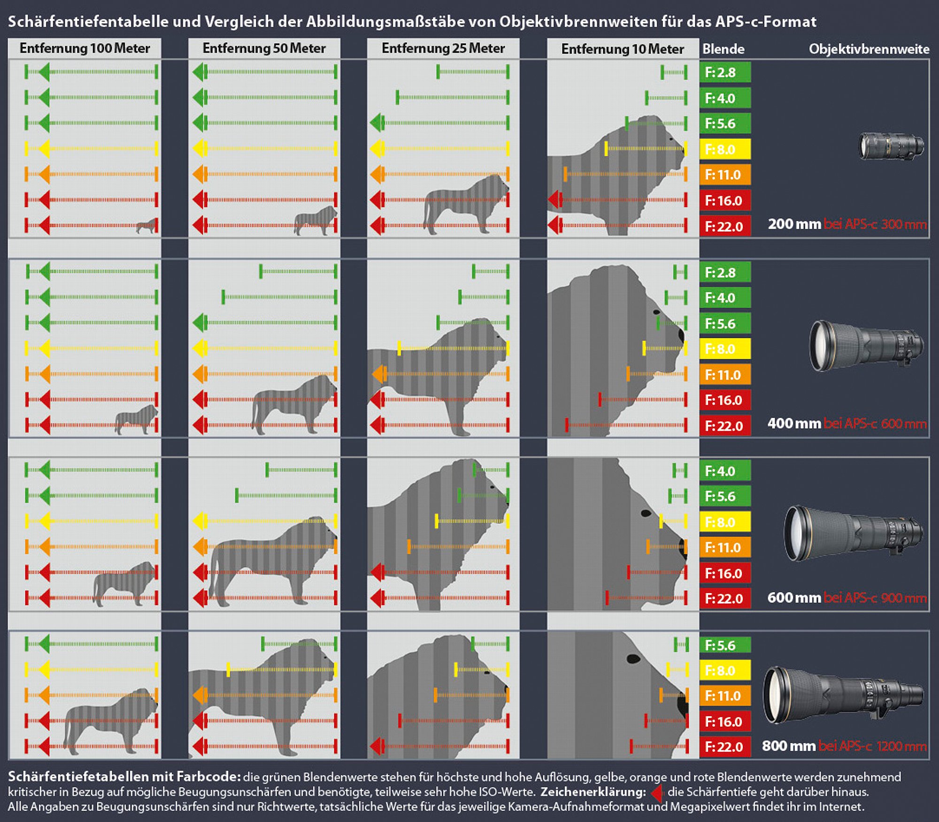Image resolution: width=939 pixels, height=822 pixels.
Task: Click the red F:22.0 swatch for 800 mm
Action: tap(725, 746)
